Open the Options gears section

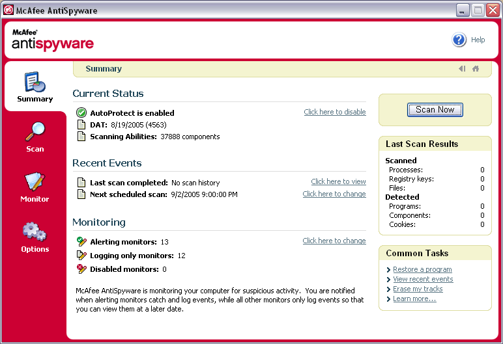tap(35, 237)
